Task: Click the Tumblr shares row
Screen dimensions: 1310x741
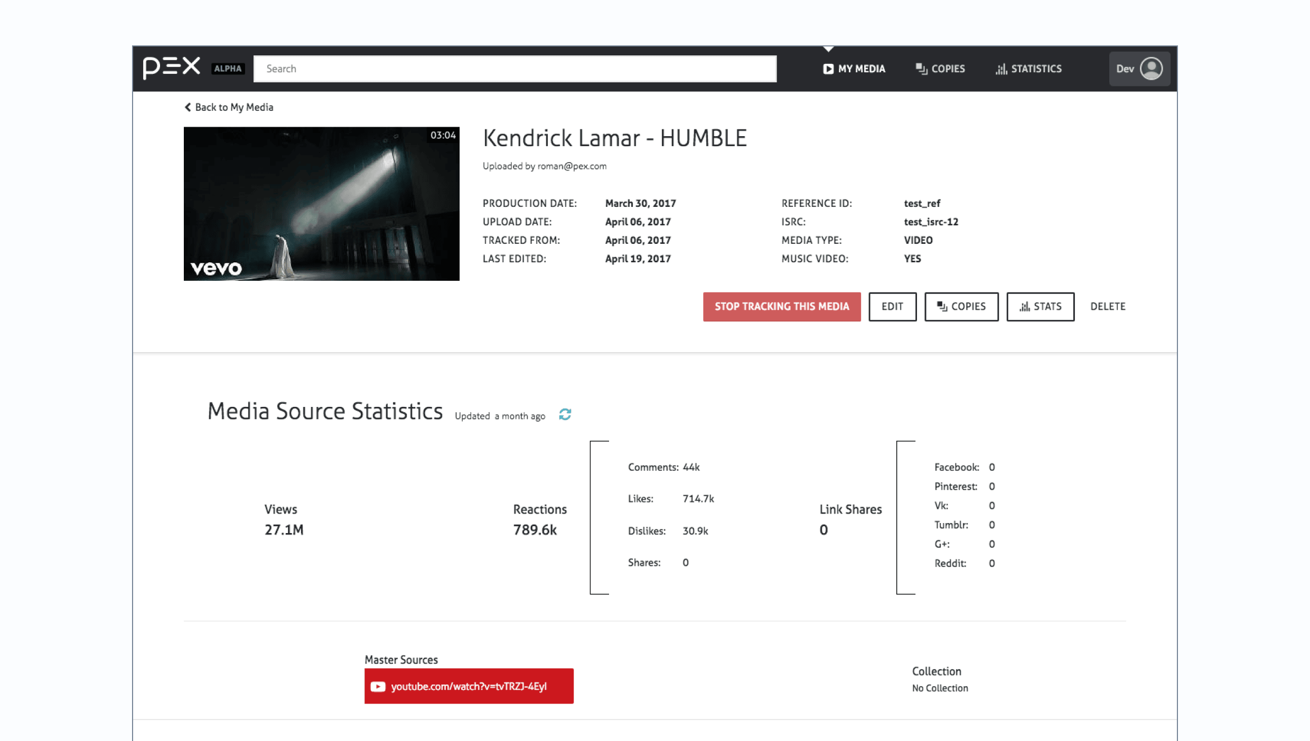Action: tap(965, 525)
